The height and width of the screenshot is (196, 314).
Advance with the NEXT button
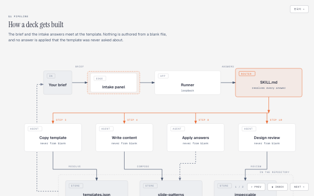pyautogui.click(x=299, y=187)
